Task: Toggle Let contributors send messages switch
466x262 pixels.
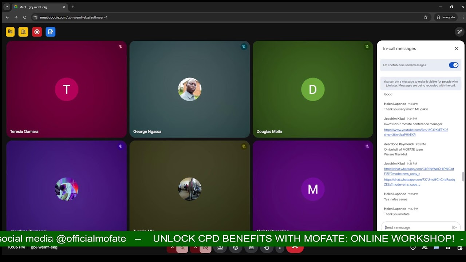Action: point(454,65)
